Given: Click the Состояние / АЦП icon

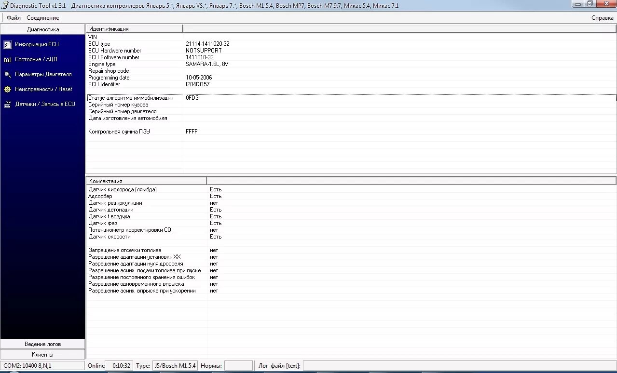Looking at the screenshot, I should point(8,59).
